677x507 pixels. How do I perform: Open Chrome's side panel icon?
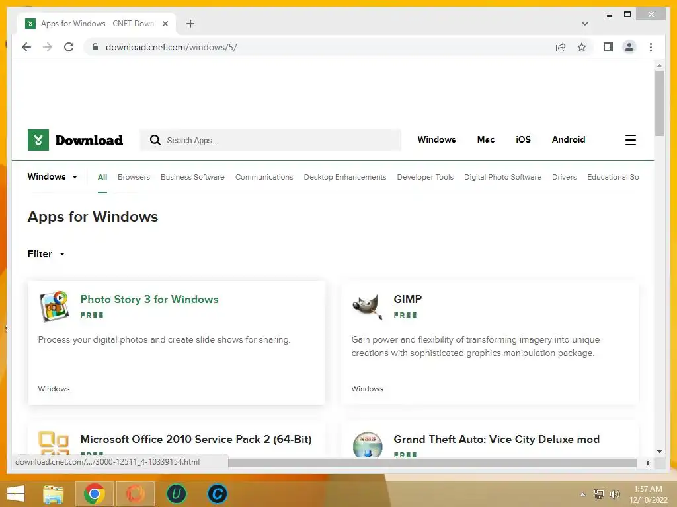[x=608, y=47]
